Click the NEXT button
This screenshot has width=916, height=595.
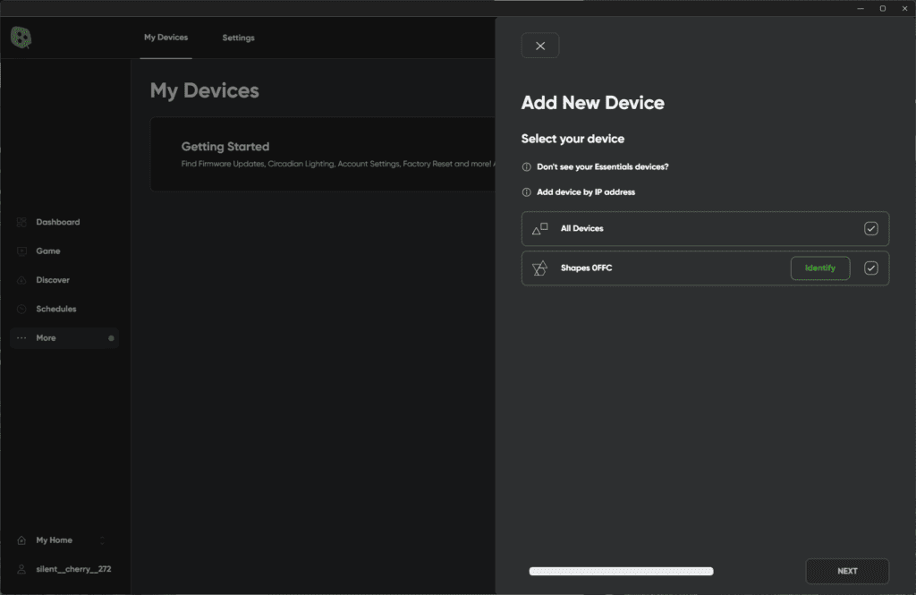coord(846,571)
